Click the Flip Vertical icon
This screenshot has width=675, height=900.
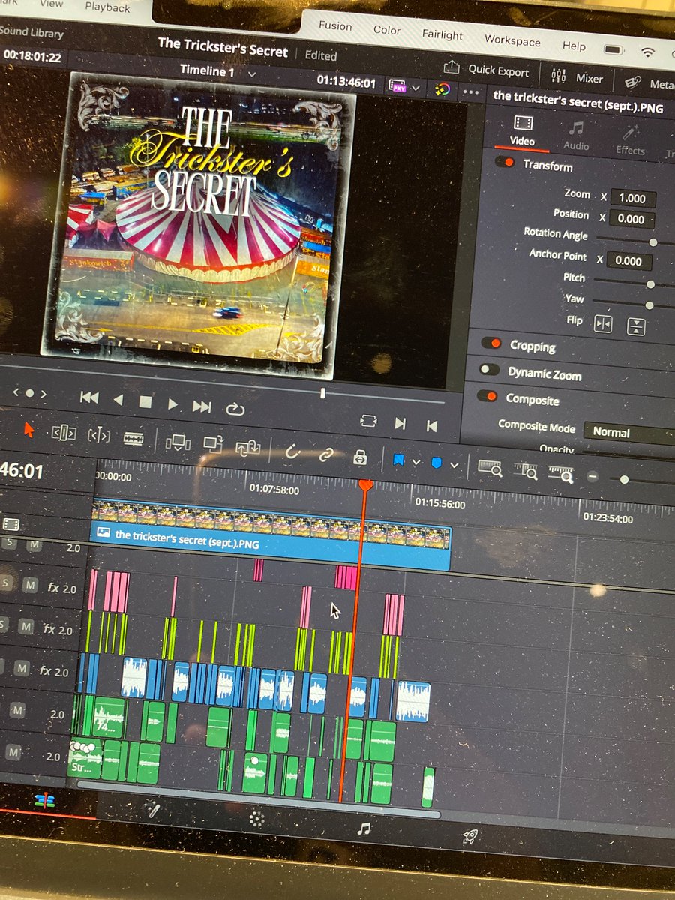click(636, 326)
